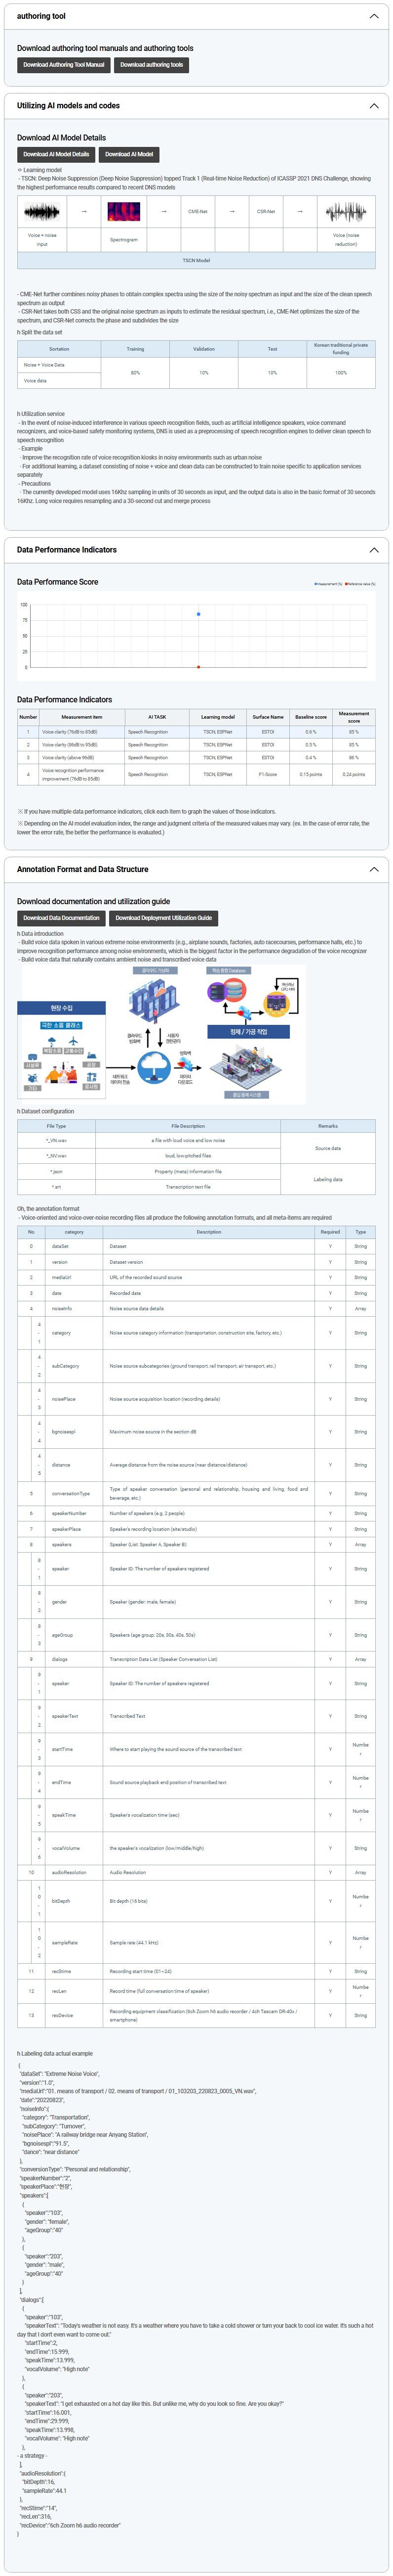
Task: Click the Measurement legend item in chart
Action: (328, 584)
